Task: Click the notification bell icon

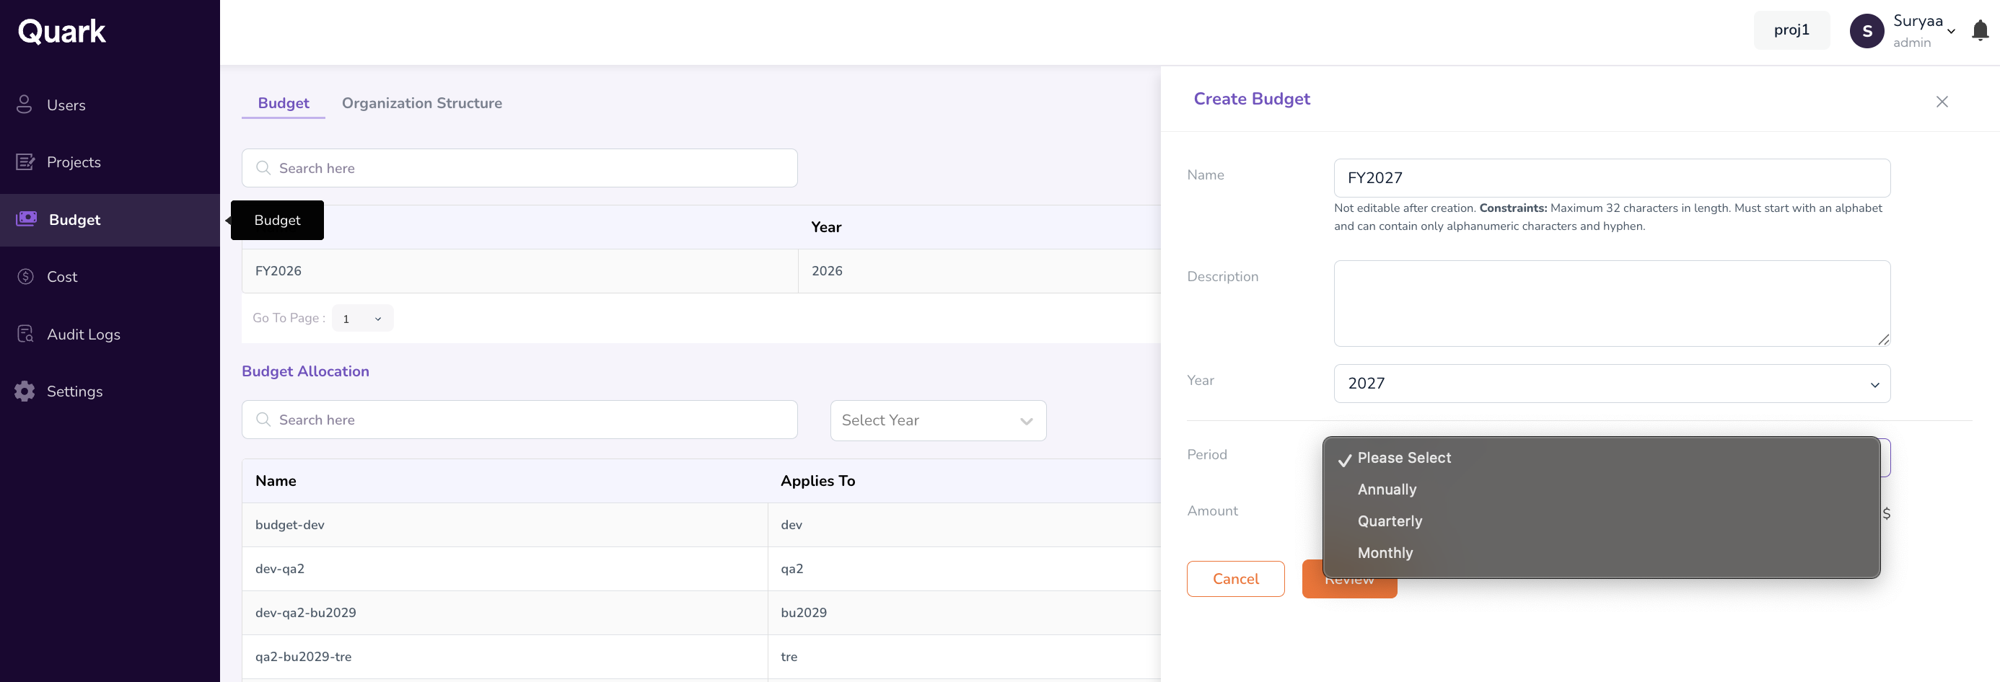Action: click(x=1980, y=30)
